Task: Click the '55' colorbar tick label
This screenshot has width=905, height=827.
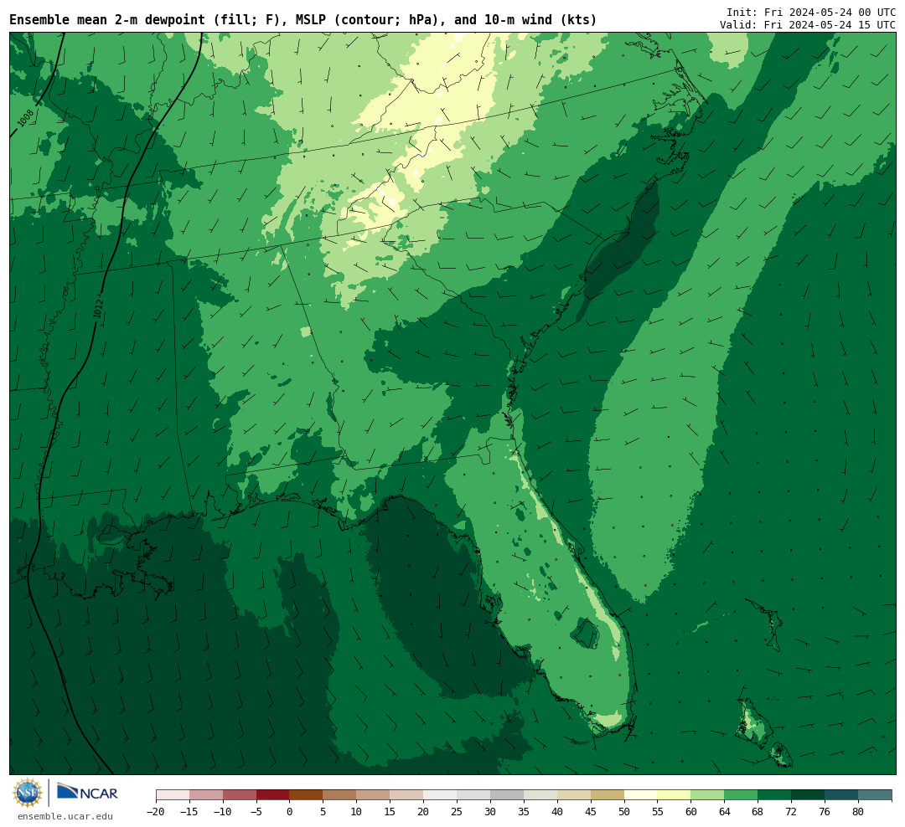Action: (x=658, y=811)
